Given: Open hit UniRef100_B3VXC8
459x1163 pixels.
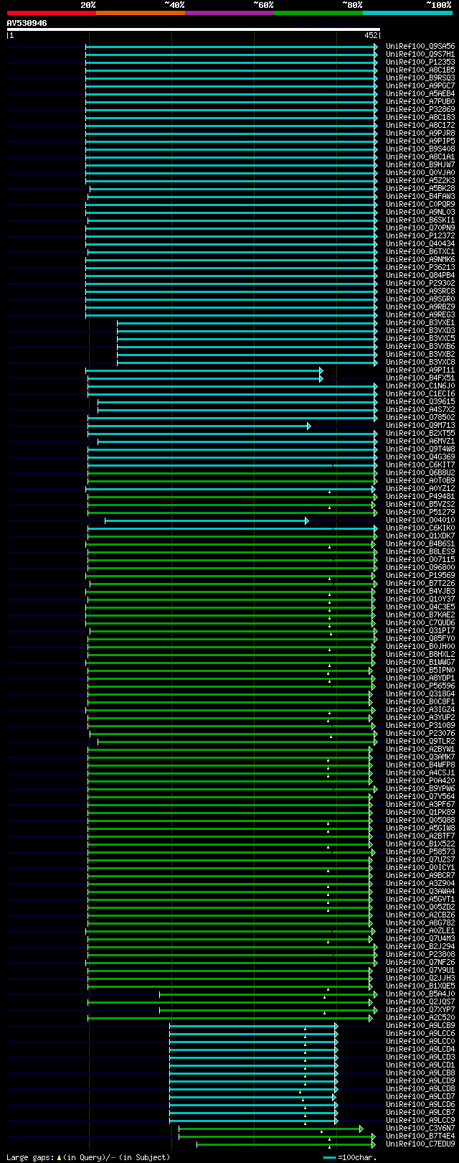Looking at the screenshot, I should (420, 362).
